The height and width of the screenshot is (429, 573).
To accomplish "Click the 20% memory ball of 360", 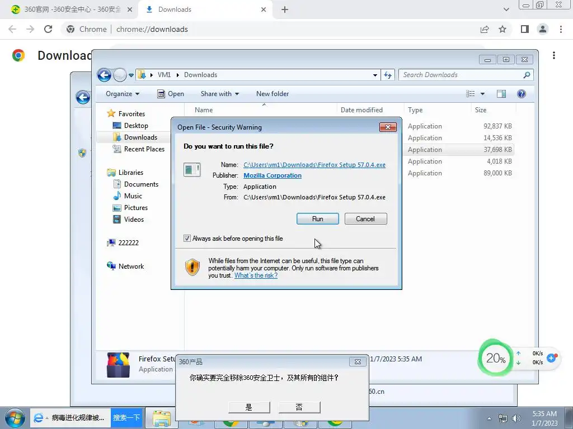I will 496,358.
